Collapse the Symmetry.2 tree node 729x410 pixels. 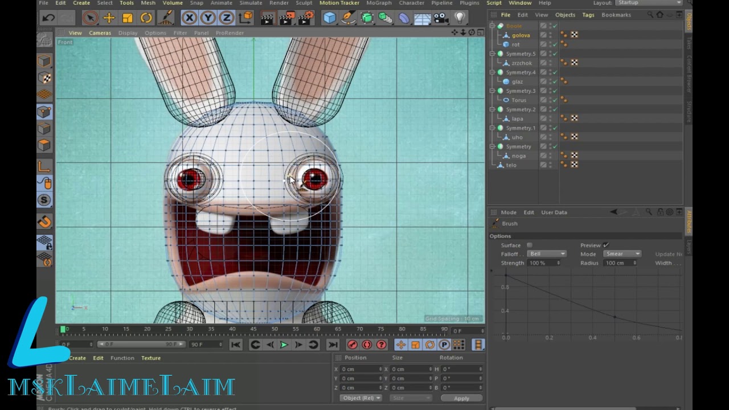tap(492, 109)
